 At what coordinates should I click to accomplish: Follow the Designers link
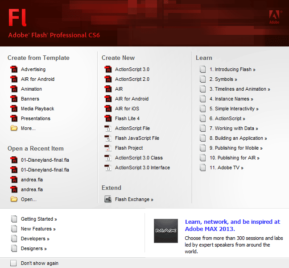click(34, 248)
